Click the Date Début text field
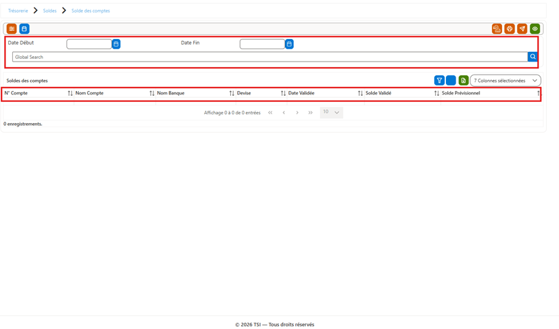The width and height of the screenshot is (559, 329). click(x=89, y=44)
